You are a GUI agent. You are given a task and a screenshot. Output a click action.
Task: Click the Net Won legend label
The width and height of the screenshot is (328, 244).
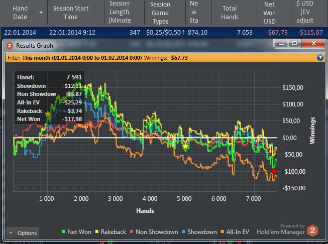point(79,231)
